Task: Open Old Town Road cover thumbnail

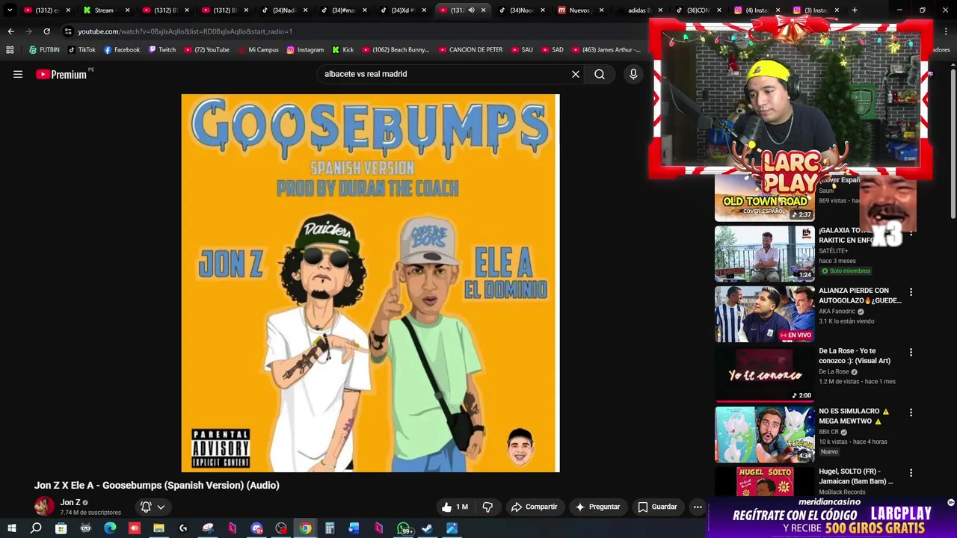Action: pos(764,197)
